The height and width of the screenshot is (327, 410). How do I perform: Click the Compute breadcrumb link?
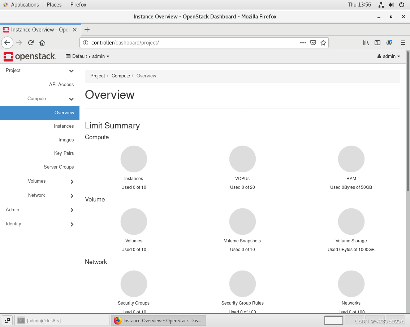(x=121, y=76)
